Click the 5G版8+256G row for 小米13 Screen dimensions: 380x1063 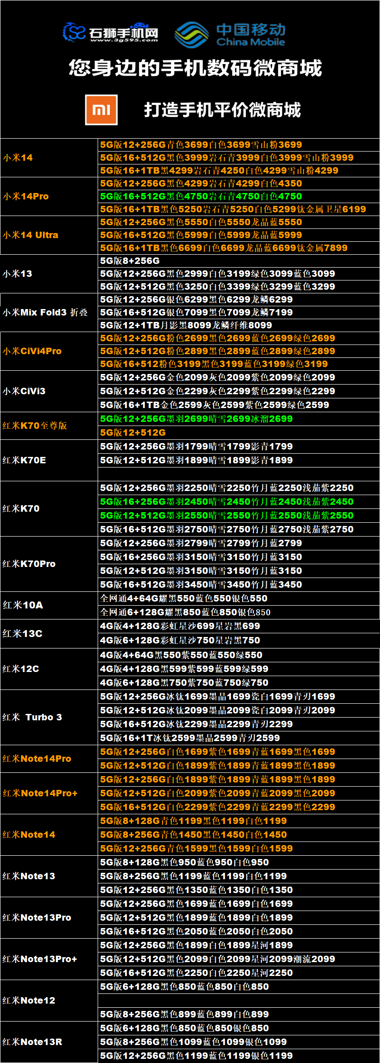tap(239, 261)
